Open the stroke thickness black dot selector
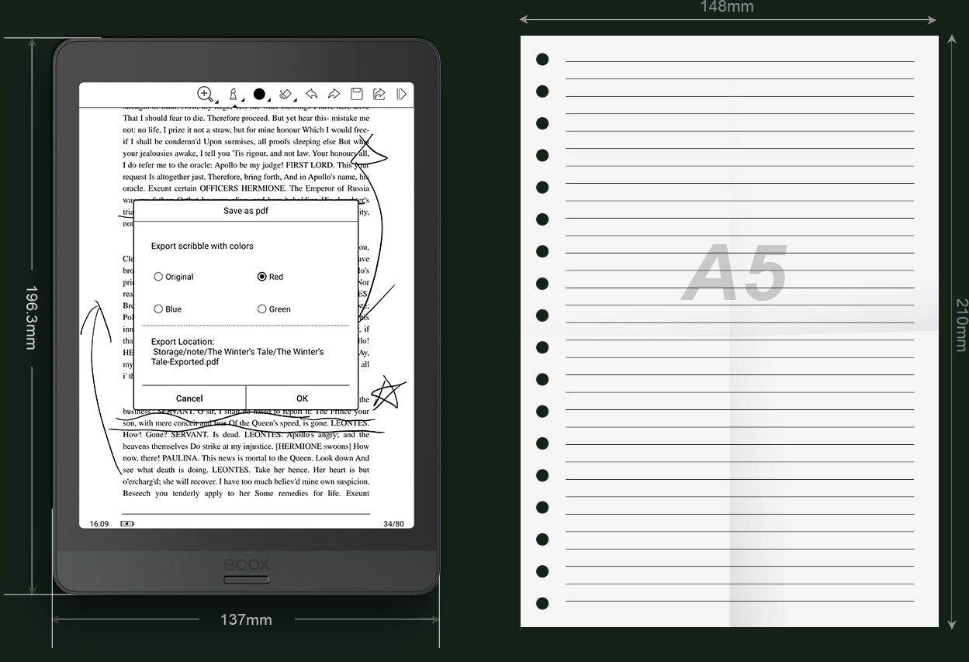Image resolution: width=969 pixels, height=662 pixels. pos(258,94)
